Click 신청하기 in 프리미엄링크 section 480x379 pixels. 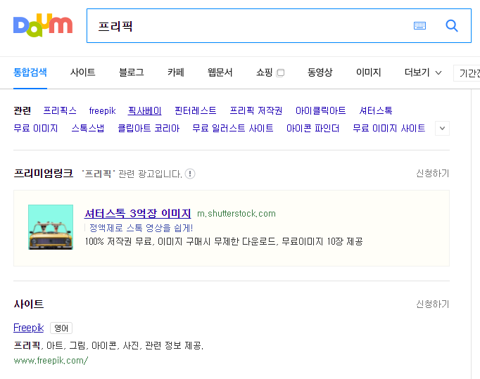pyautogui.click(x=433, y=174)
